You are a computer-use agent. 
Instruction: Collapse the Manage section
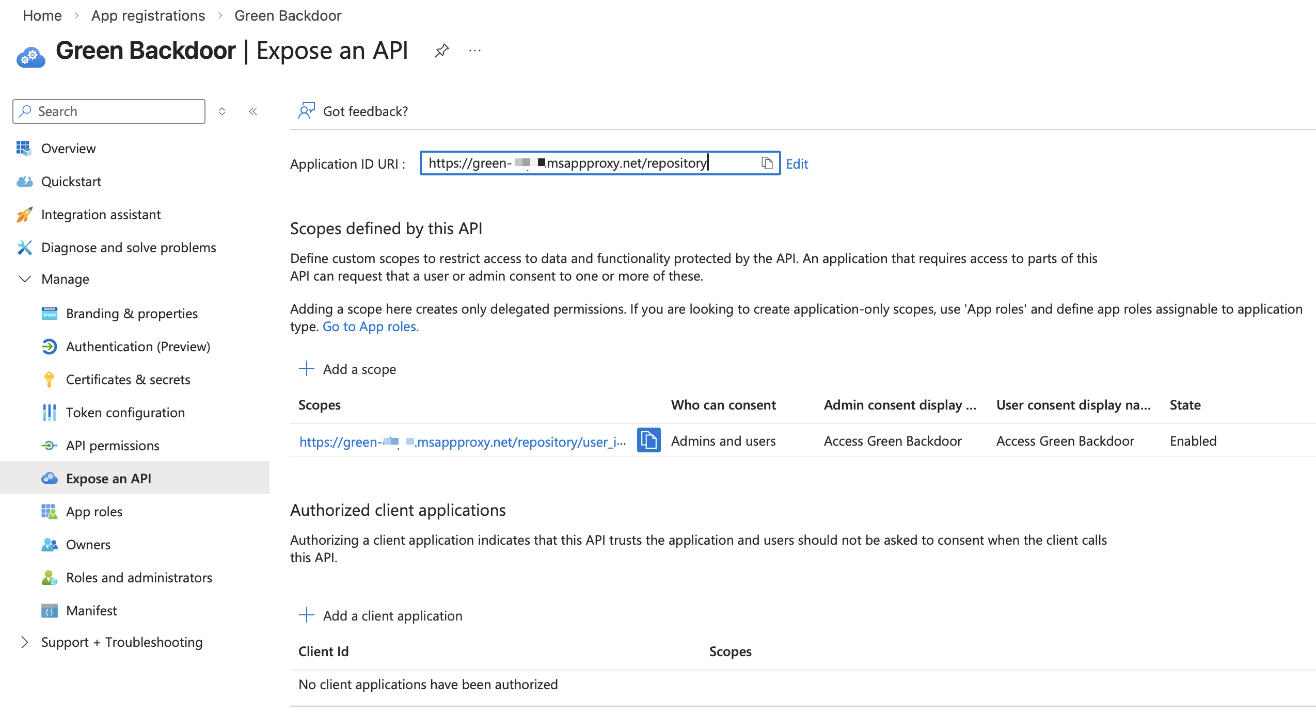(x=24, y=279)
